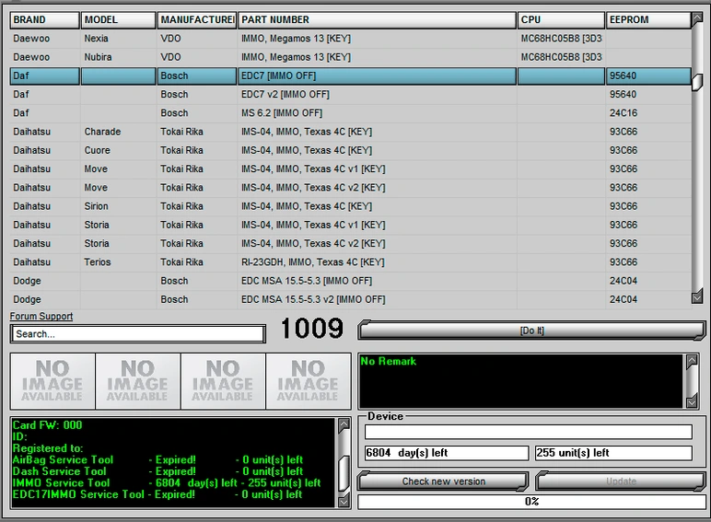Click the [Do It] button

pos(531,331)
